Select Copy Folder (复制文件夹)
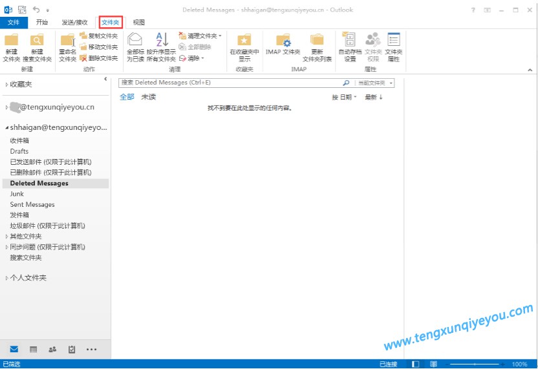The width and height of the screenshot is (538, 369). click(x=99, y=36)
